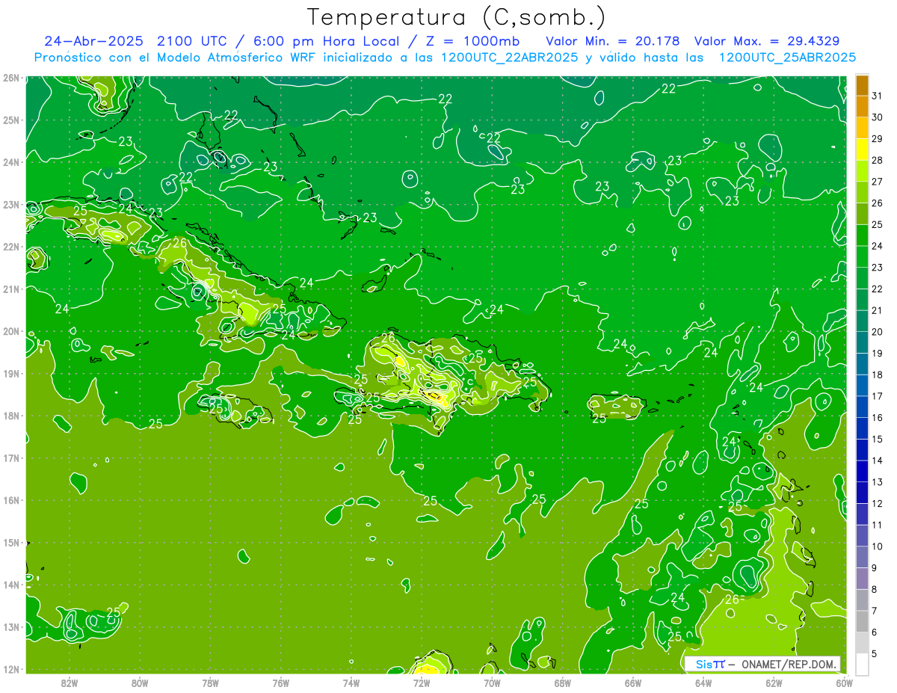Select the '12N' latitude axis label
The width and height of the screenshot is (897, 693).
click(x=11, y=669)
